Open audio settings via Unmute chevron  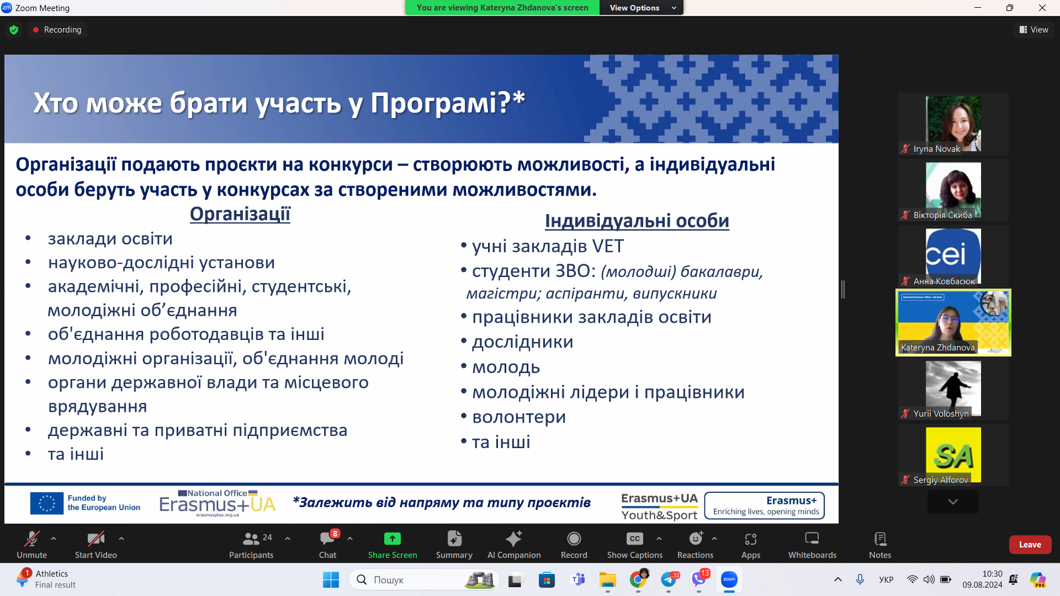tap(53, 538)
